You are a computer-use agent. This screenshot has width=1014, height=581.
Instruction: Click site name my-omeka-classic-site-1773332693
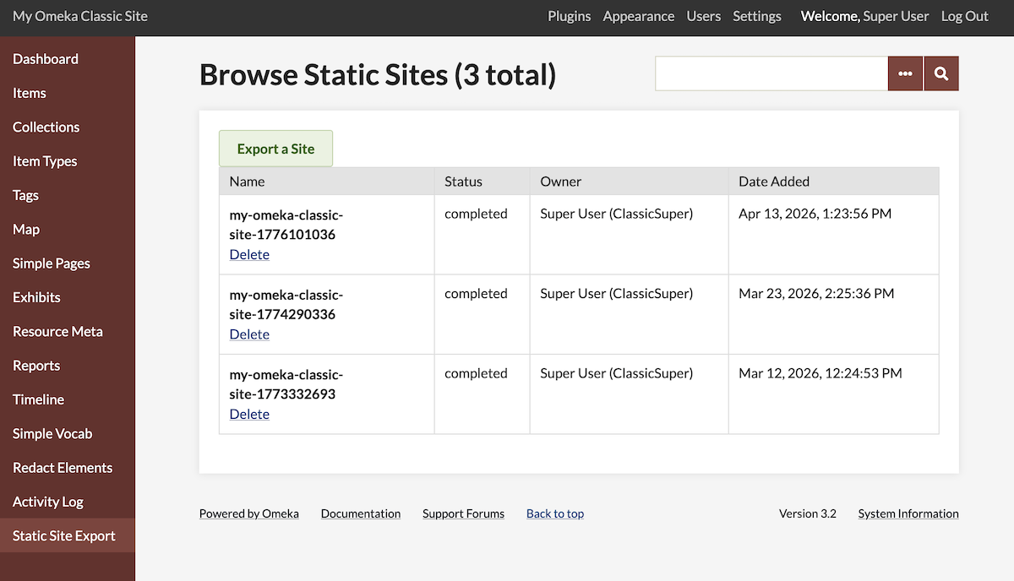point(286,383)
